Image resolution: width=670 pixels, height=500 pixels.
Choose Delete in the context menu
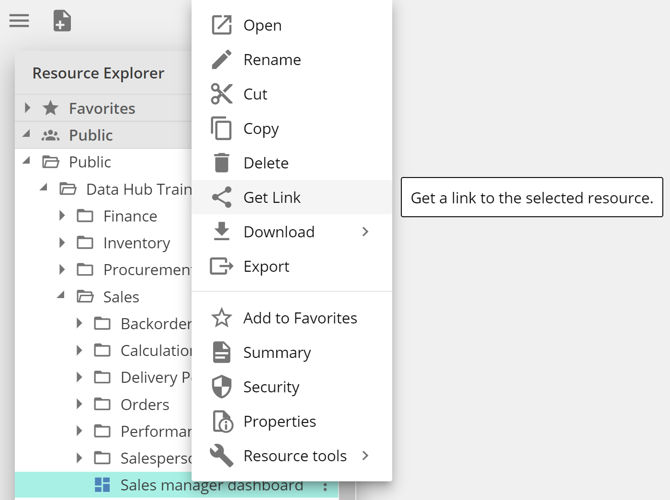click(x=292, y=163)
